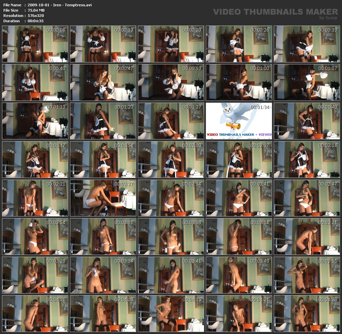This screenshot has height=334, width=342.
Task: Select the thumbnail at 00:00:33
Action: point(307,44)
